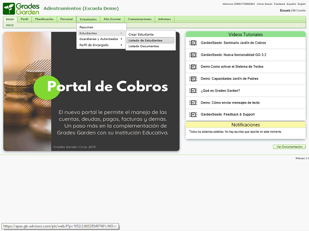Click the Cerrar Sesión link
Image resolution: width=309 pixels, height=231 pixels.
[265, 4]
